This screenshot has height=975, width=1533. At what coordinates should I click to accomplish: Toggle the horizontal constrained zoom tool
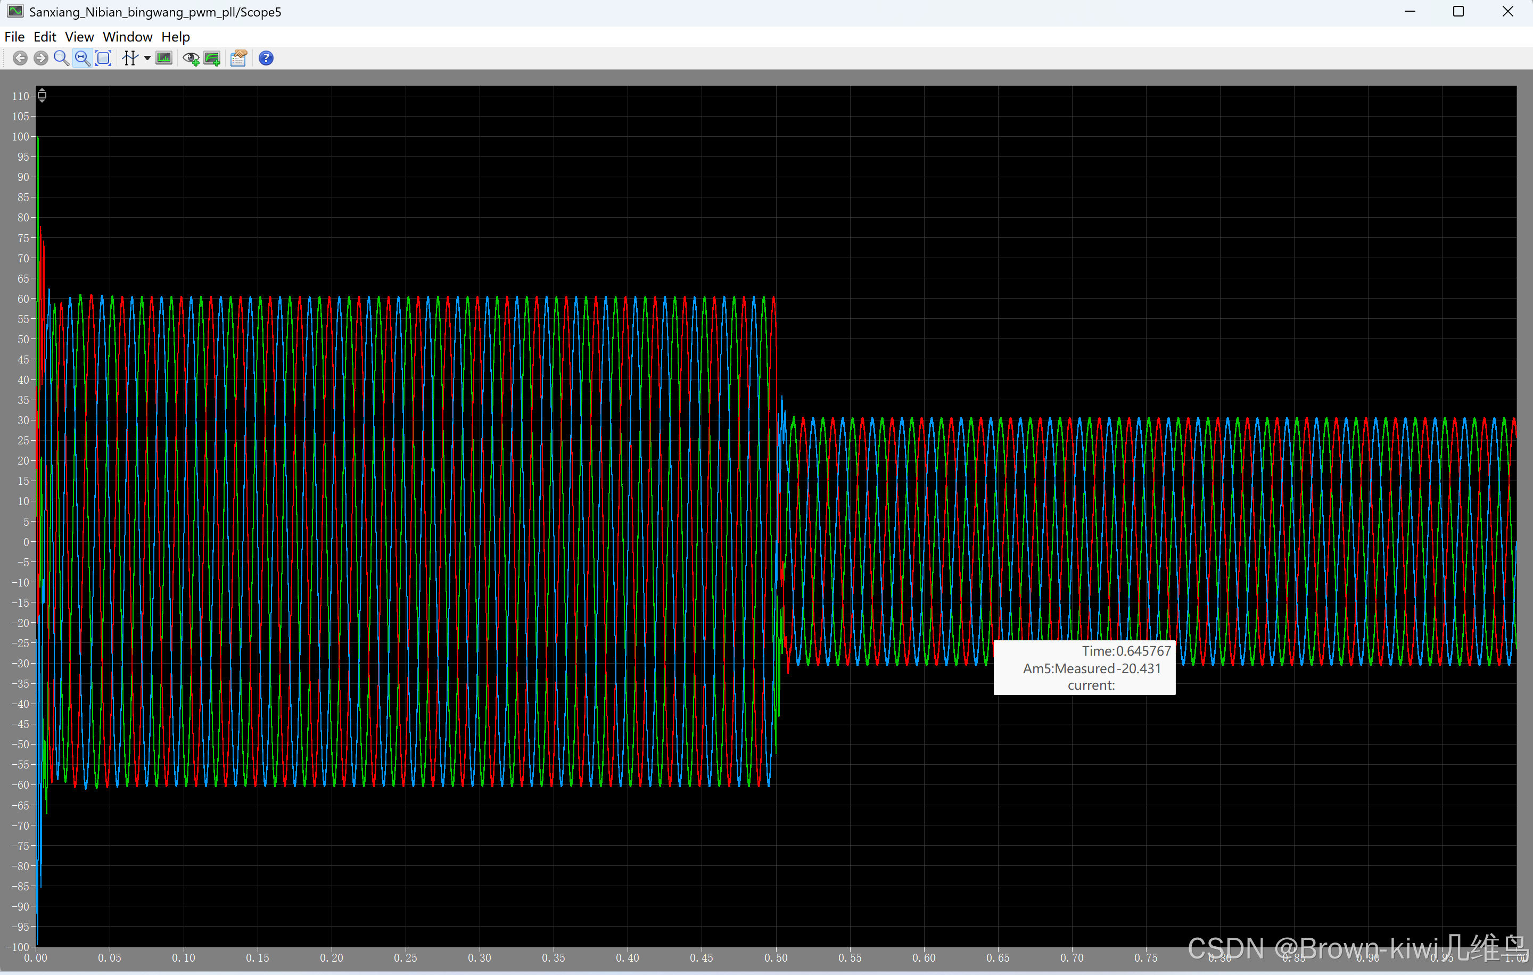(82, 59)
